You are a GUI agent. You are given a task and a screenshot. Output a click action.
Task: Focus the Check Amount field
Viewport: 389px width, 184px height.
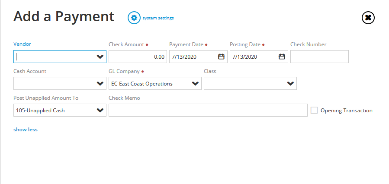138,57
